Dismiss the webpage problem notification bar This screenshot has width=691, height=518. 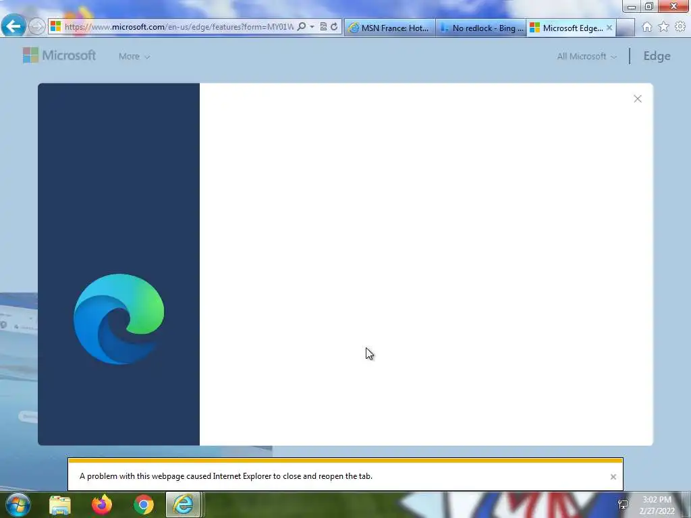point(613,477)
